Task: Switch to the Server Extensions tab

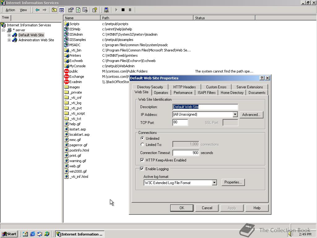Action: click(250, 87)
